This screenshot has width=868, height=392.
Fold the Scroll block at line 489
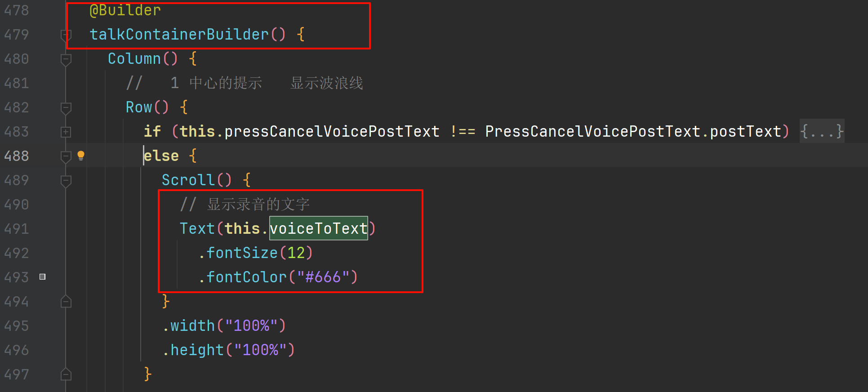click(66, 180)
